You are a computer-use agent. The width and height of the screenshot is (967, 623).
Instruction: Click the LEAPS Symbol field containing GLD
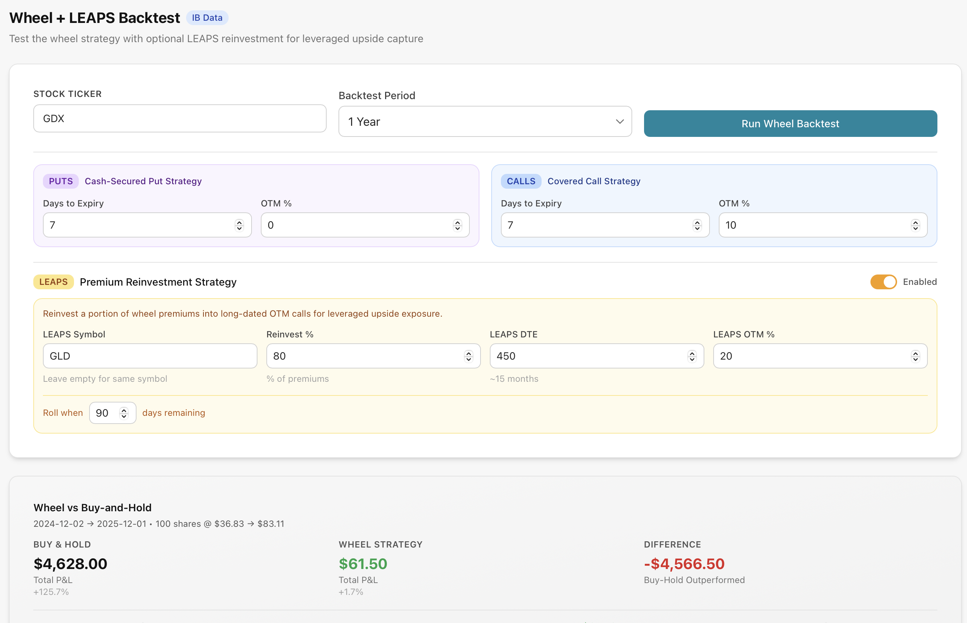click(149, 356)
